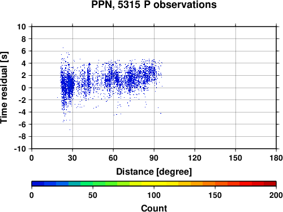Click the plot title 'PPN, 5315 P observations'
This screenshot has width=283, height=212.
tap(154, 5)
